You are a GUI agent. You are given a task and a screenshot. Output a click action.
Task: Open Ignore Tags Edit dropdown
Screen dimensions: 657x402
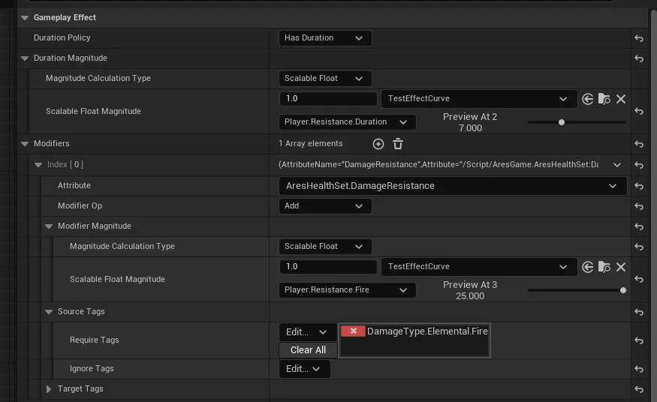point(305,369)
